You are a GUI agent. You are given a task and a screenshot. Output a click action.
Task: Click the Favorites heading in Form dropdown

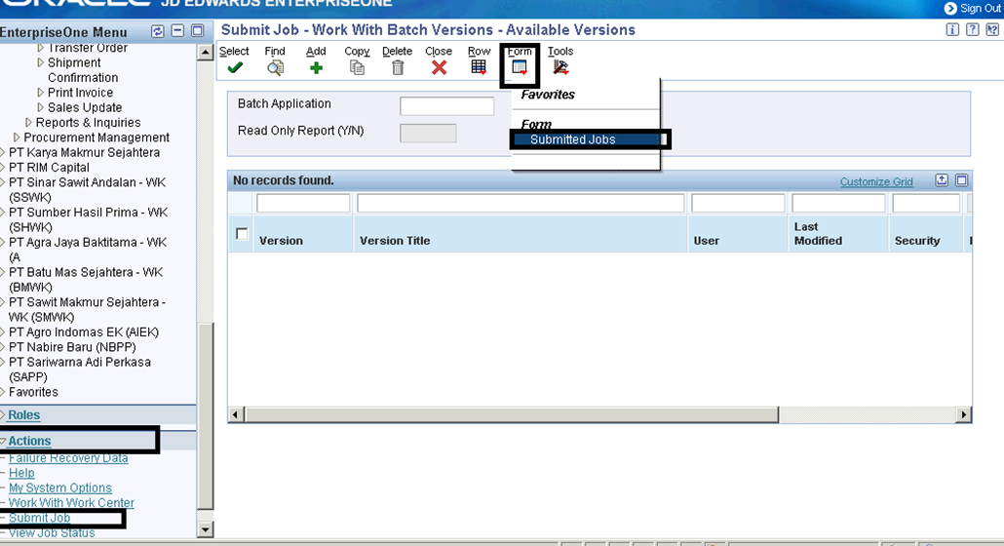coord(548,95)
